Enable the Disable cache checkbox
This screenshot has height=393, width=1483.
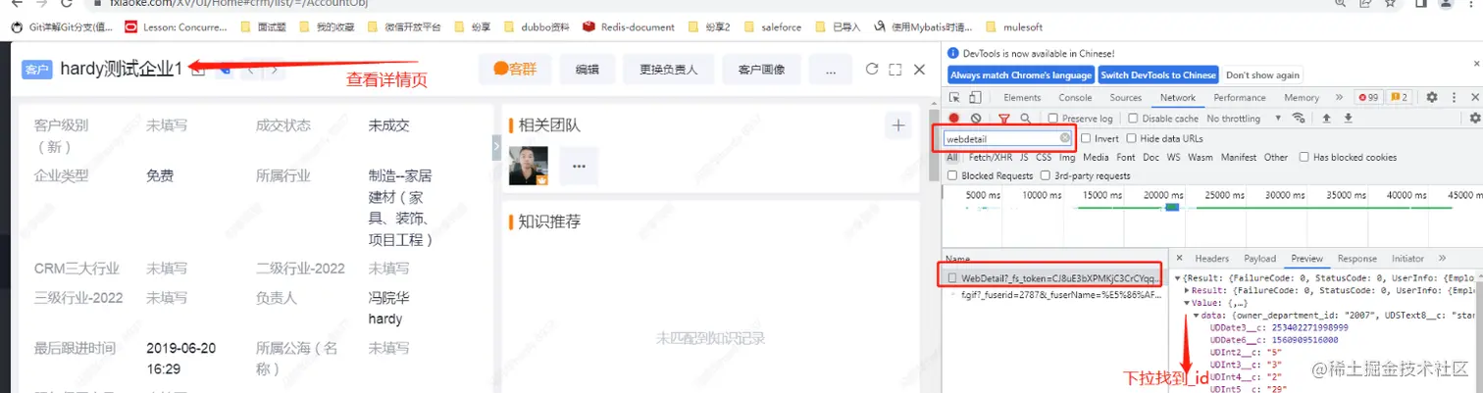coord(1134,118)
